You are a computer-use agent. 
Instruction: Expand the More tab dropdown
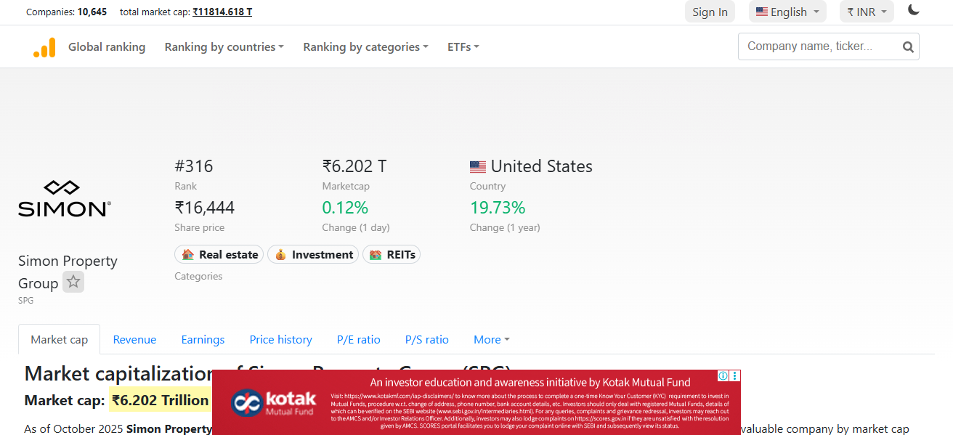point(491,340)
